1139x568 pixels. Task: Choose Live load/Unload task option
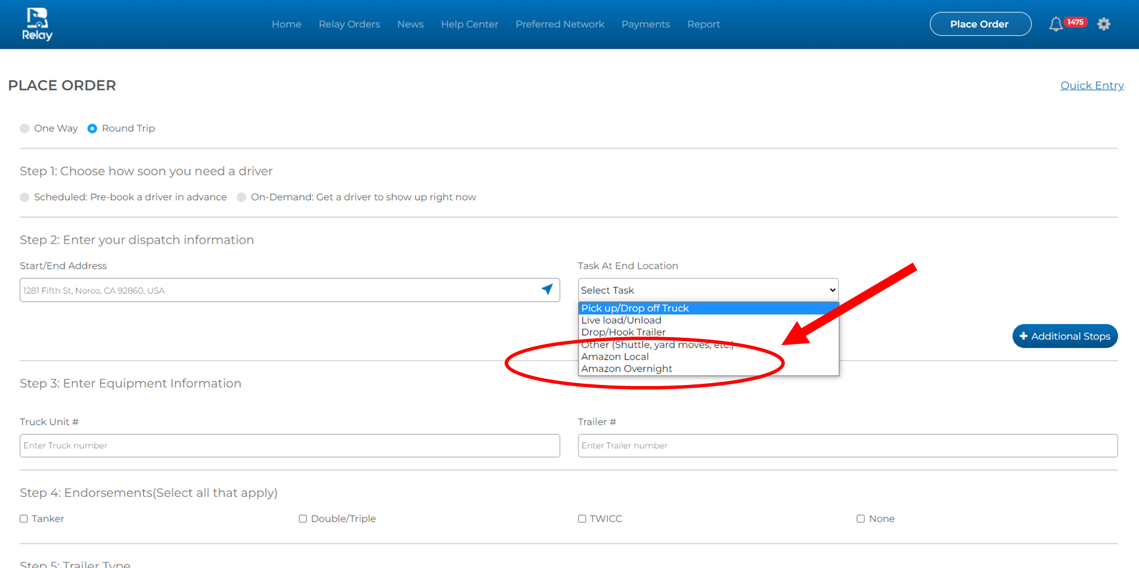(621, 321)
